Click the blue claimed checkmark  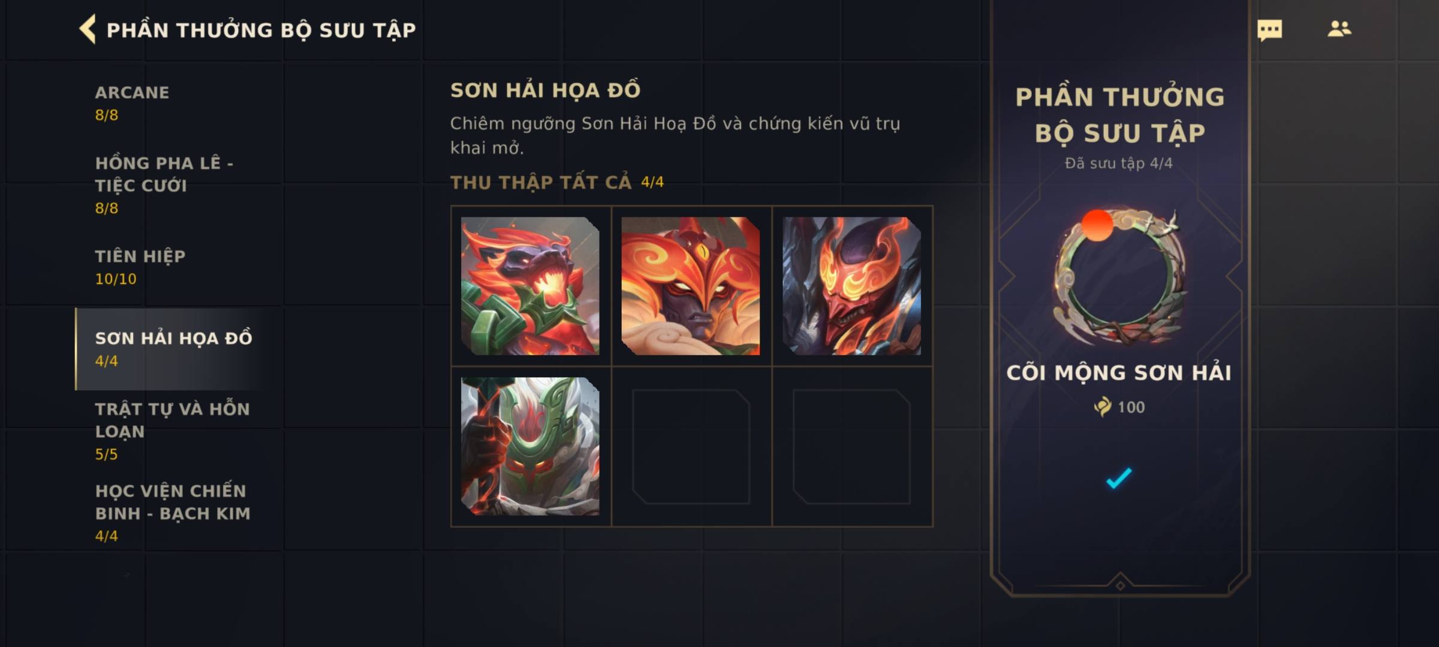click(x=1119, y=478)
